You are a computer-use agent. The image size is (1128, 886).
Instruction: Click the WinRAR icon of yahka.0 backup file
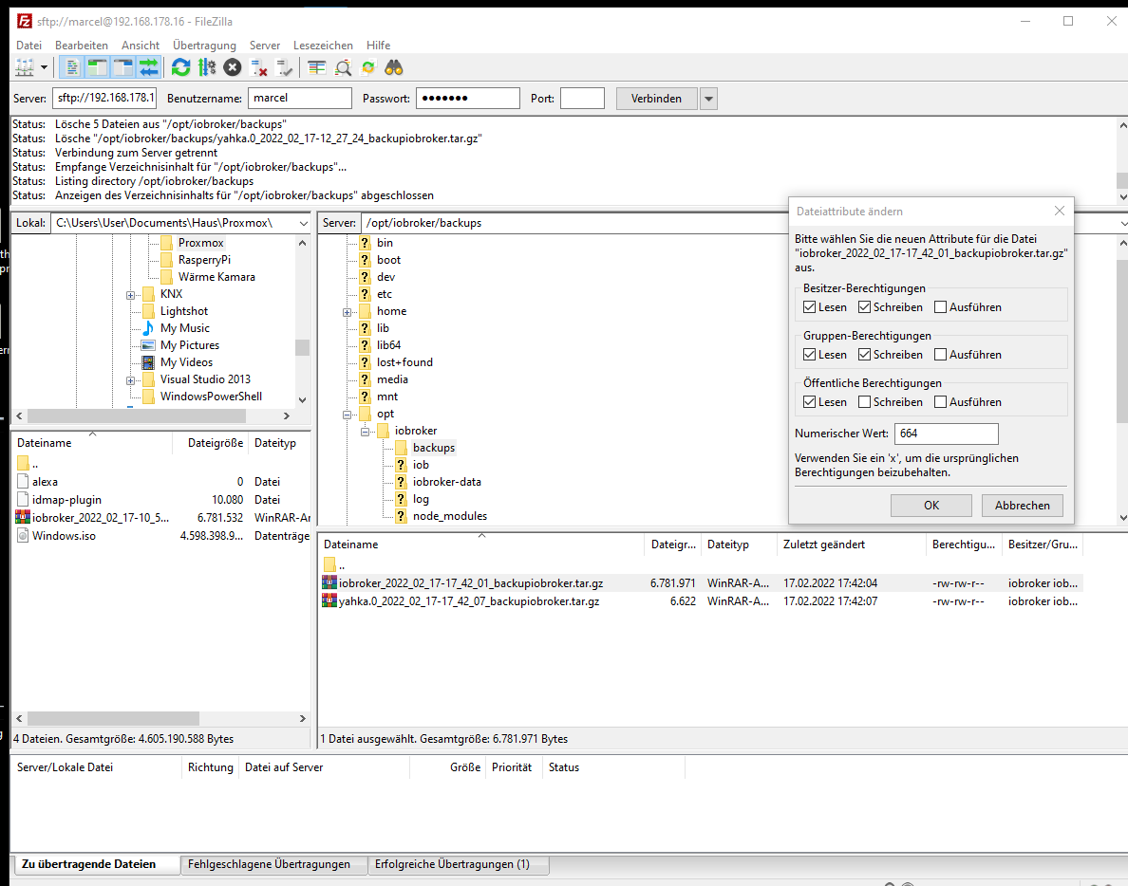point(329,600)
